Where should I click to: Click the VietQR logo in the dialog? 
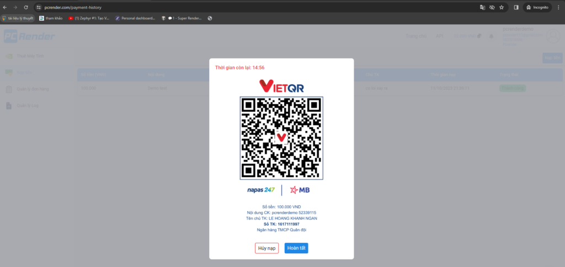[281, 86]
